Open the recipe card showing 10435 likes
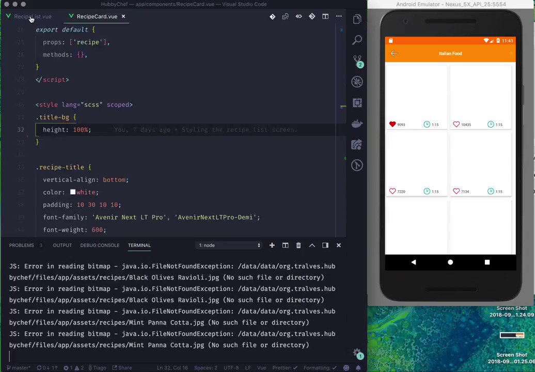The width and height of the screenshot is (535, 372). (x=480, y=97)
